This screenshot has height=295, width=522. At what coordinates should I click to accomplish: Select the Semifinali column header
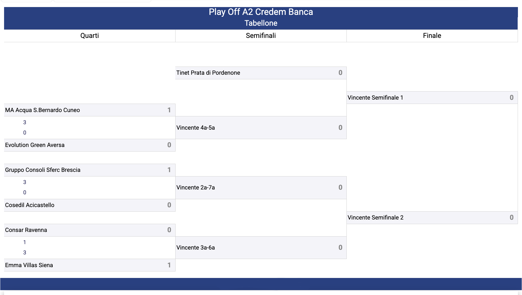(261, 36)
